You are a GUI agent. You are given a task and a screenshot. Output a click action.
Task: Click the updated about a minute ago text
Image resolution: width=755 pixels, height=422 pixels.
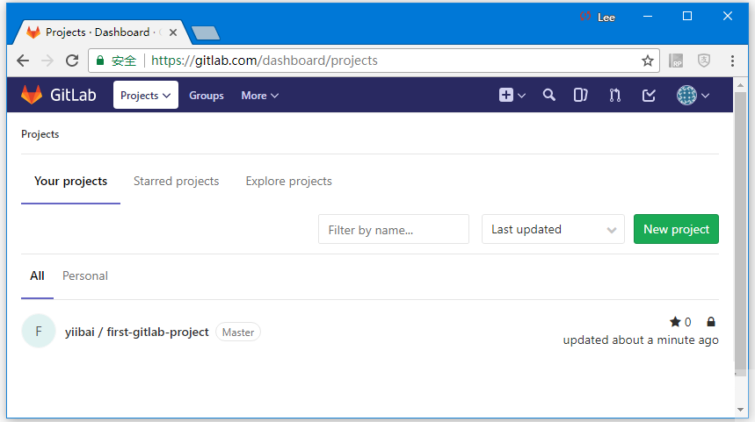pyautogui.click(x=641, y=340)
